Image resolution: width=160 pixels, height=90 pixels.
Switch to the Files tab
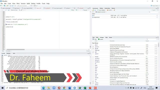(x=93, y=37)
